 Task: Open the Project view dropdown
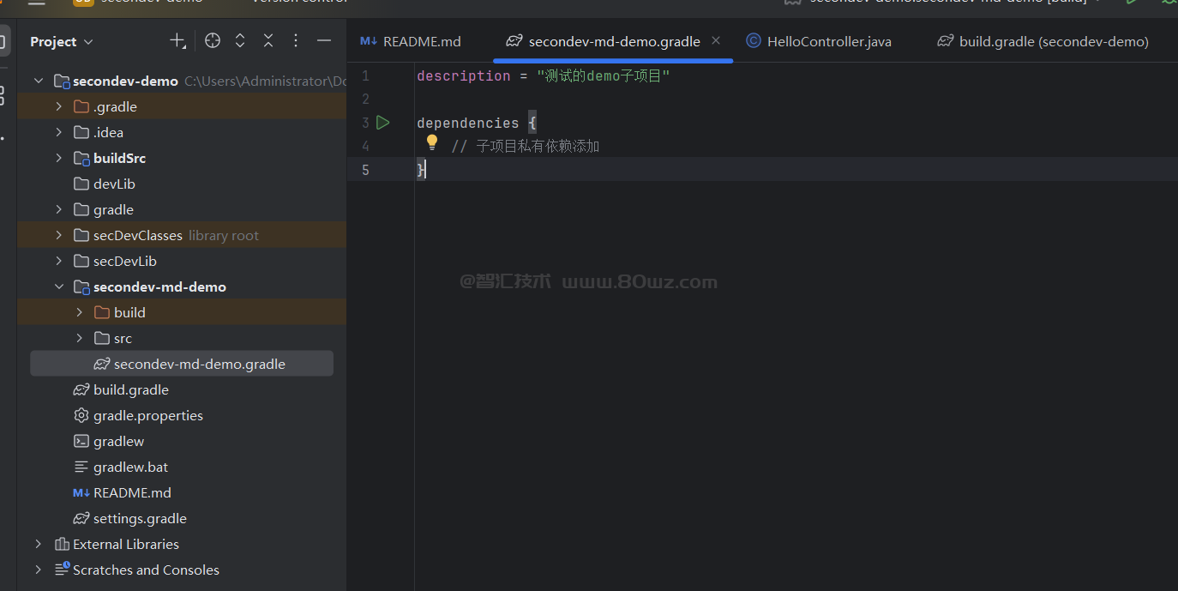point(61,41)
